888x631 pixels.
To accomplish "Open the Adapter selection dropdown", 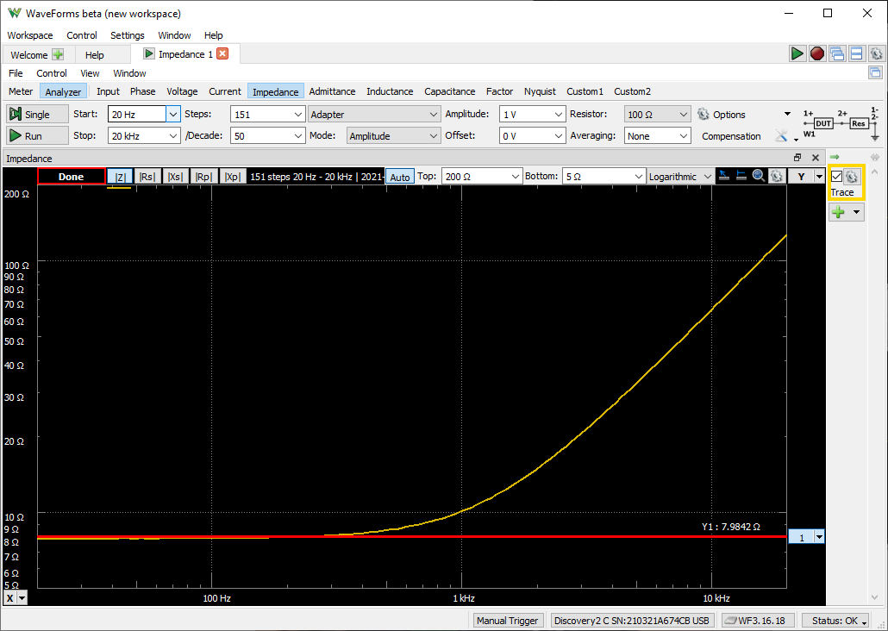I will [374, 115].
